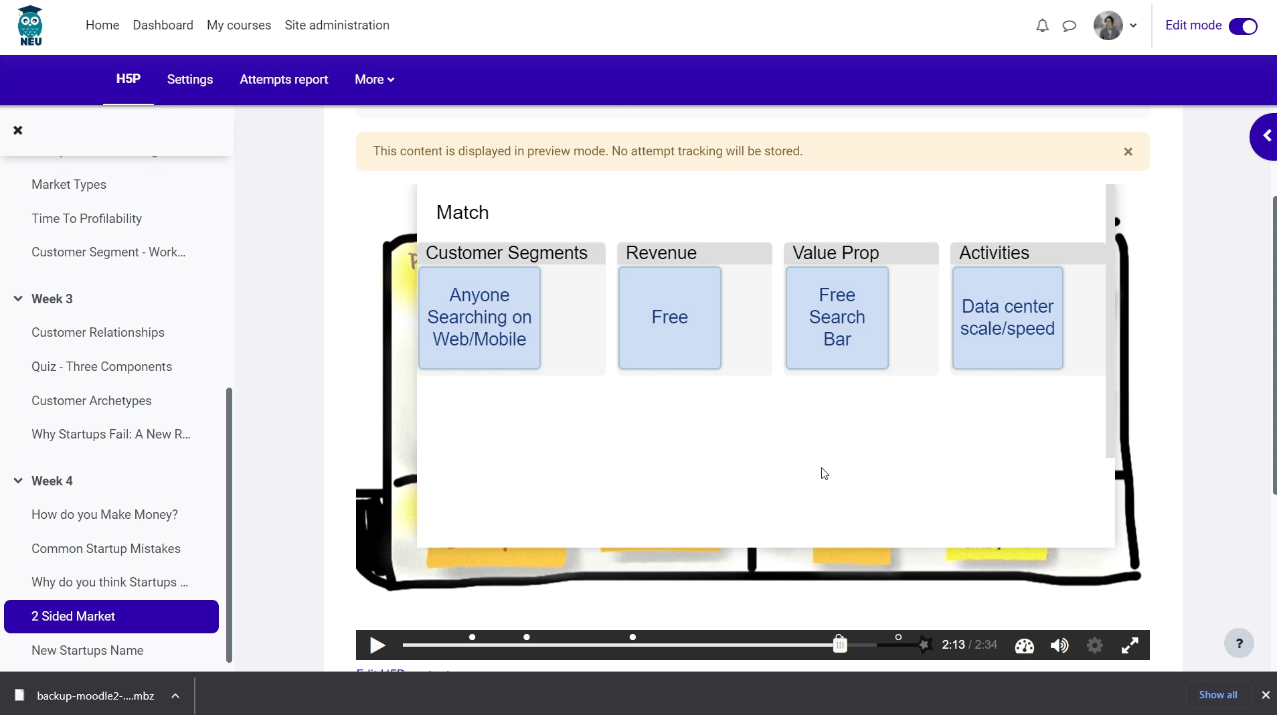1277x715 pixels.
Task: Collapse the Week 3 section
Action: coord(18,299)
